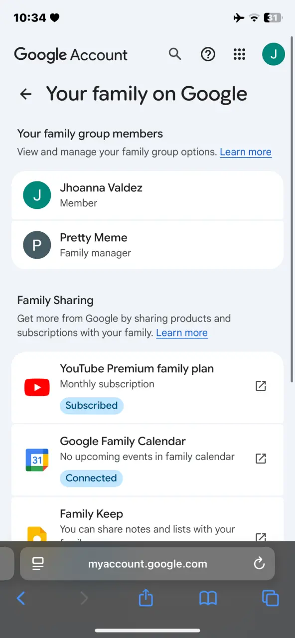Viewport: 295px width, 638px height.
Task: Reload the page from the address bar
Action: [259, 564]
